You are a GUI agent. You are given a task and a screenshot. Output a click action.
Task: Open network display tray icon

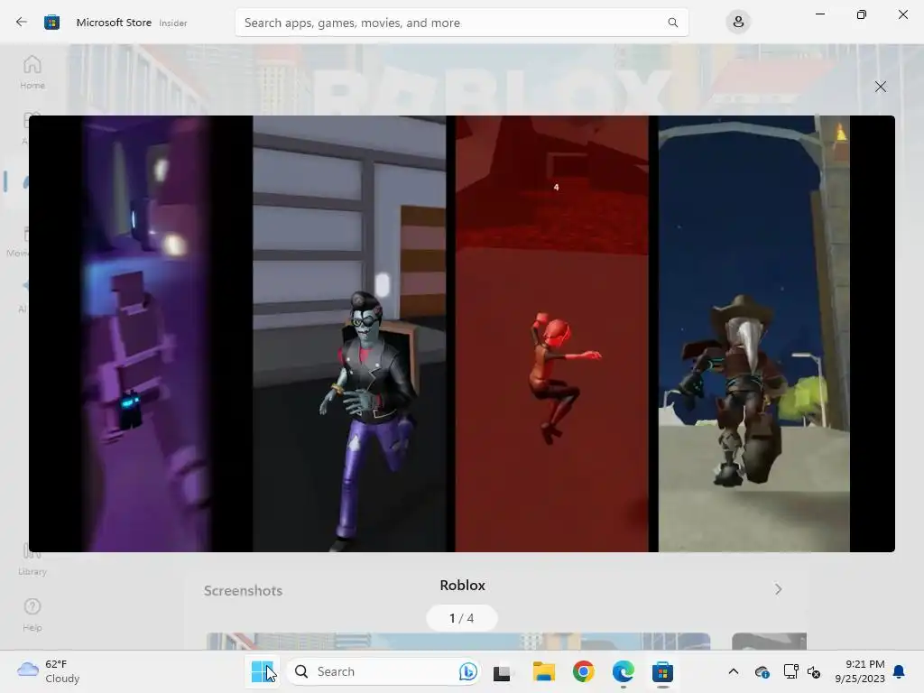pyautogui.click(x=790, y=671)
